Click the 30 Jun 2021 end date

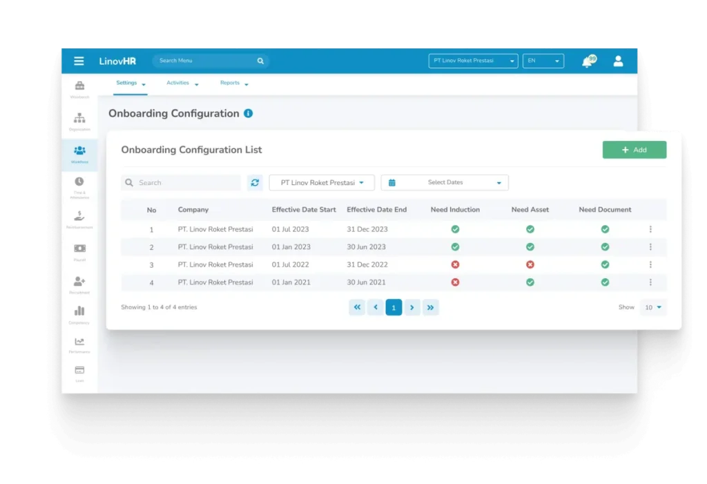(366, 282)
